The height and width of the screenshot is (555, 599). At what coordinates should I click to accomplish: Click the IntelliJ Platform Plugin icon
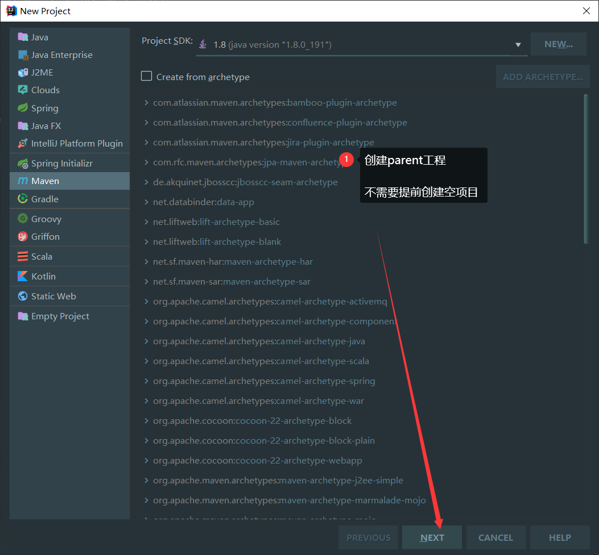(23, 143)
